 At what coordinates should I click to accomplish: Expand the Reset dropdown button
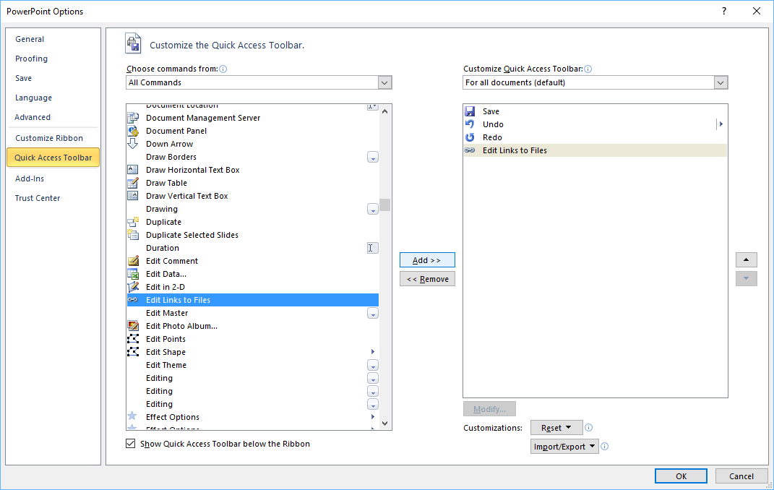coord(555,428)
